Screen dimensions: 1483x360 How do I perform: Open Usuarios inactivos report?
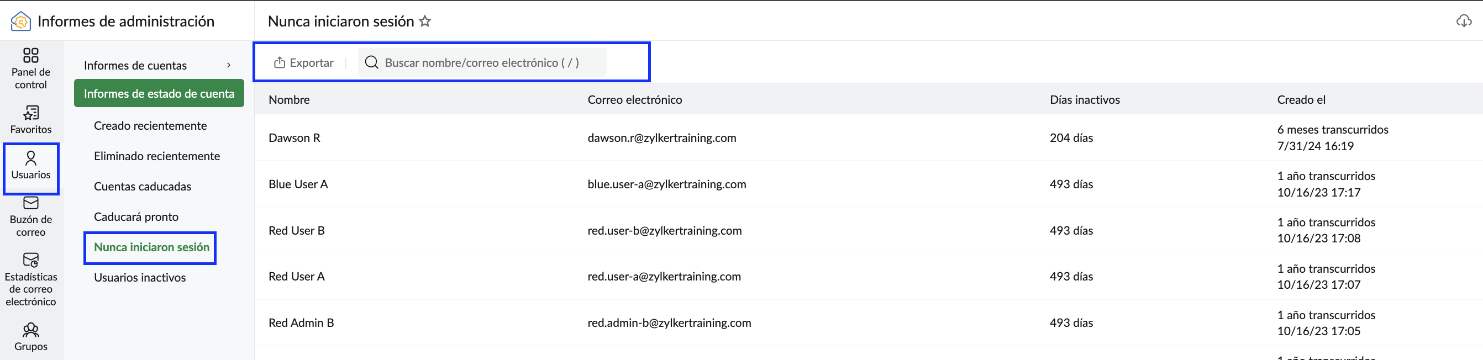(x=140, y=278)
